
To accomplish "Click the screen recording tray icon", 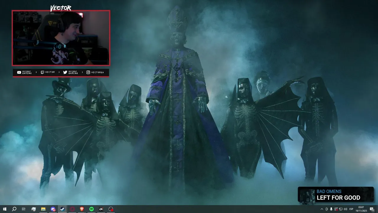I will (336, 209).
